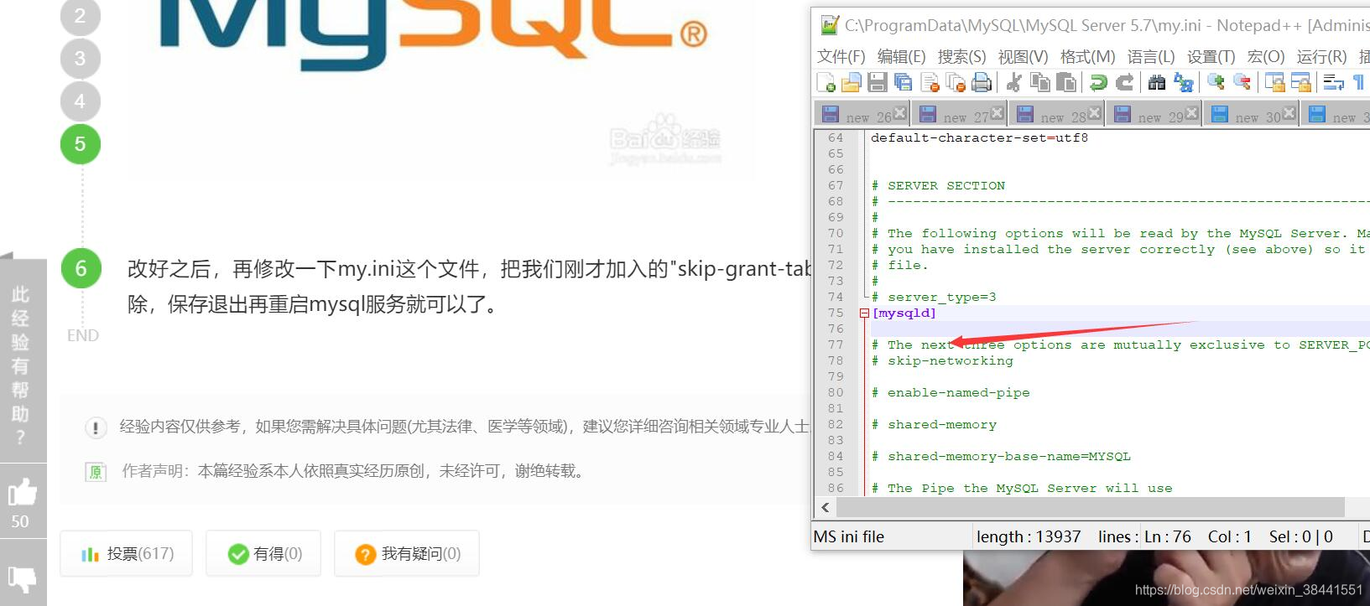Click the thumbs-down dislike icon
Image resolution: width=1370 pixels, height=606 pixels.
click(x=23, y=578)
